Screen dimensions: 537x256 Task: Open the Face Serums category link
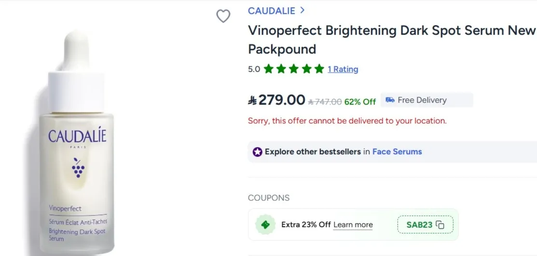(397, 151)
